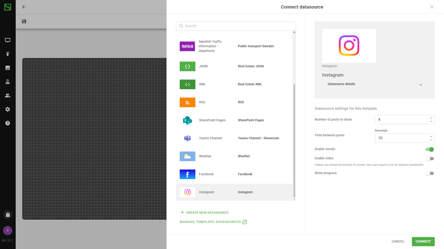The height and width of the screenshot is (249, 444).
Task: Open the media image icon in sidebar
Action: coord(8,68)
